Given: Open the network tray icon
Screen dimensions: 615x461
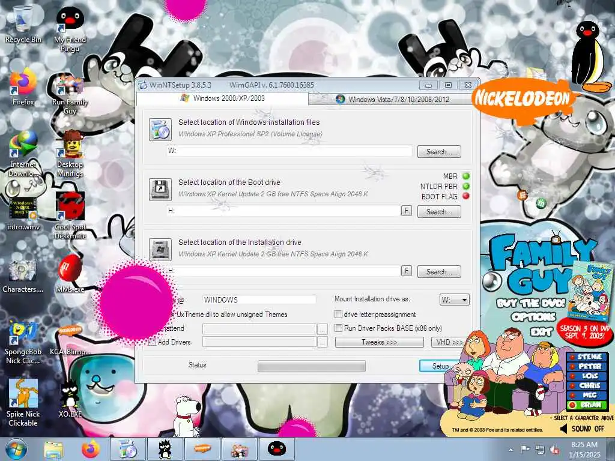Looking at the screenshot, I should tap(540, 450).
